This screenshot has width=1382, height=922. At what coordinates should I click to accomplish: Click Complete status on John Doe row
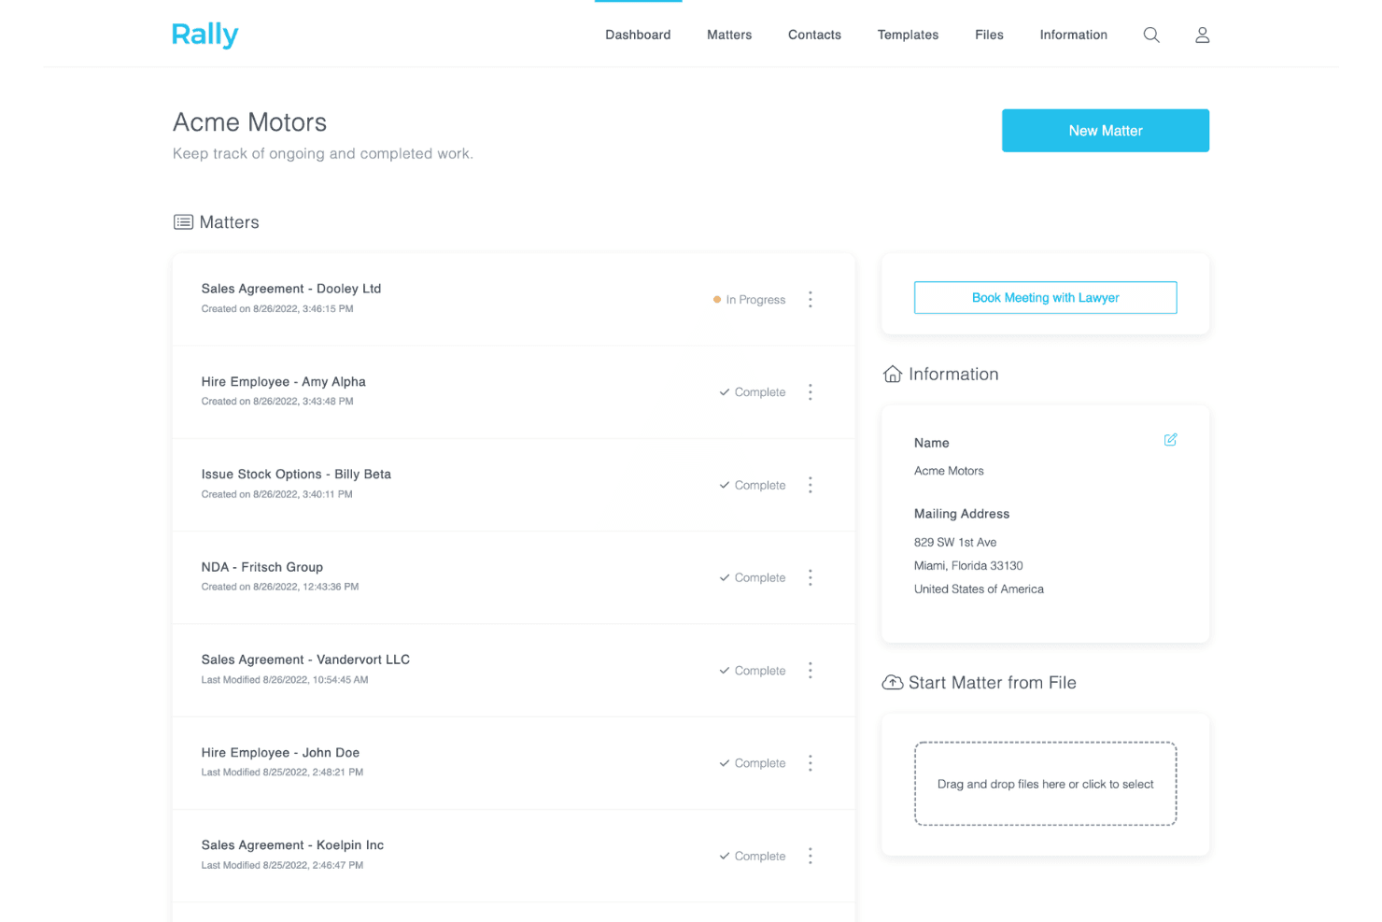(x=753, y=763)
